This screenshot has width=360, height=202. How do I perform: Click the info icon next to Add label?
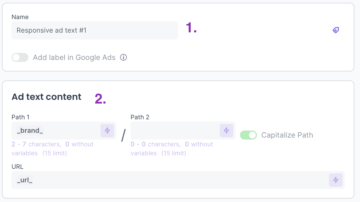point(123,57)
